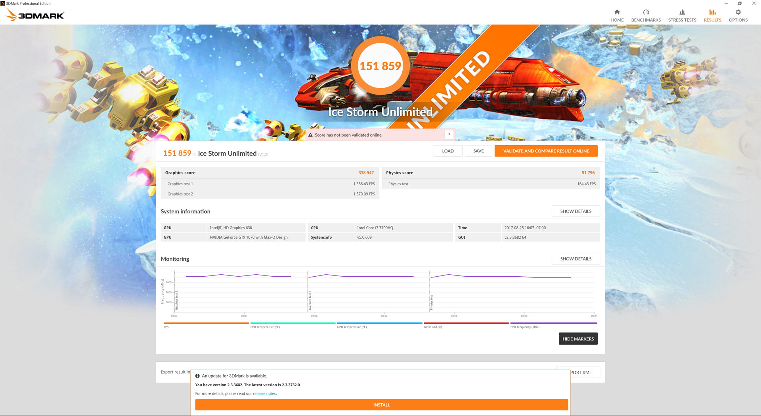Select the RESULTS tab label

pos(712,20)
